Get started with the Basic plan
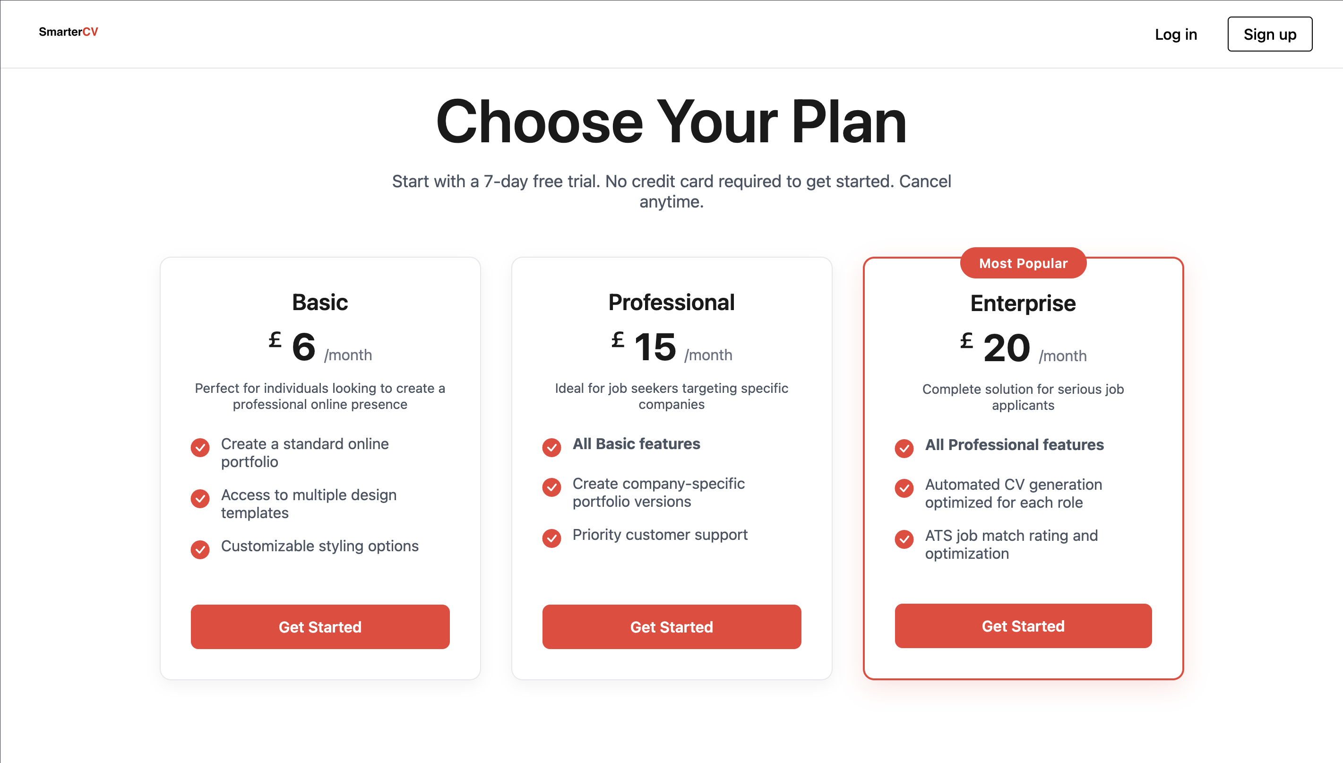 pyautogui.click(x=320, y=627)
